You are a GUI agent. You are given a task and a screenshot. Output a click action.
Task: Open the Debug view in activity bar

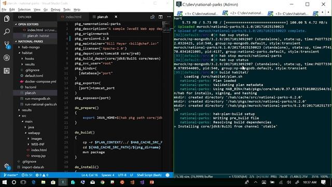pyautogui.click(x=7, y=58)
